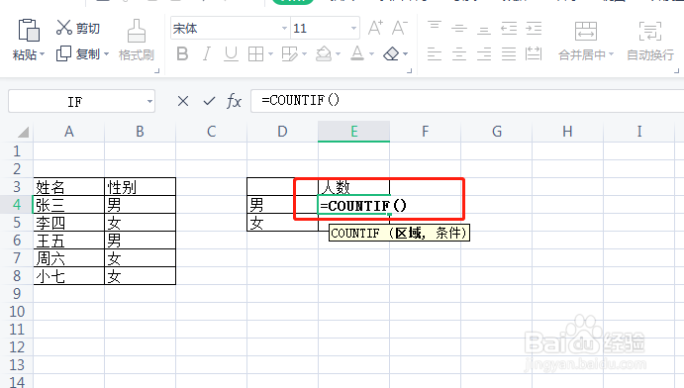Select column A header

[69, 132]
